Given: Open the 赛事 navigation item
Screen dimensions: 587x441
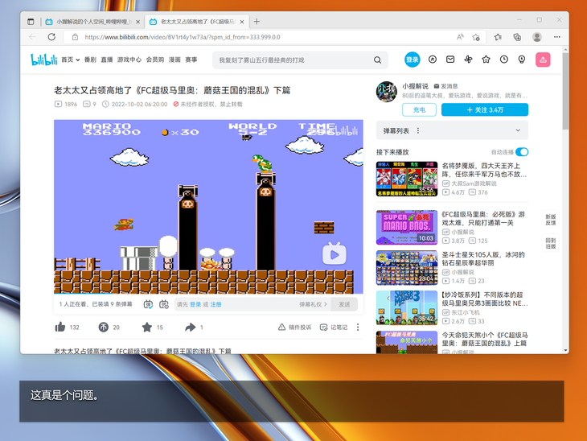Looking at the screenshot, I should click(191, 60).
